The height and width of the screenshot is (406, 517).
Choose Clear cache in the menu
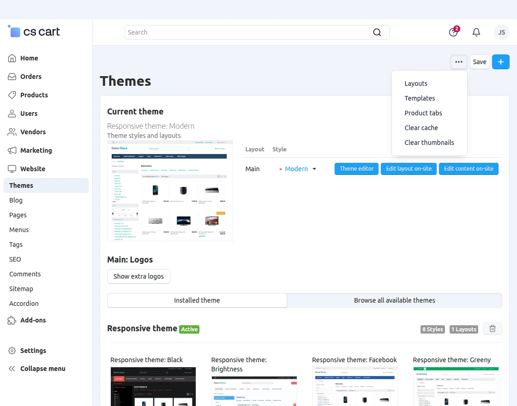point(421,128)
